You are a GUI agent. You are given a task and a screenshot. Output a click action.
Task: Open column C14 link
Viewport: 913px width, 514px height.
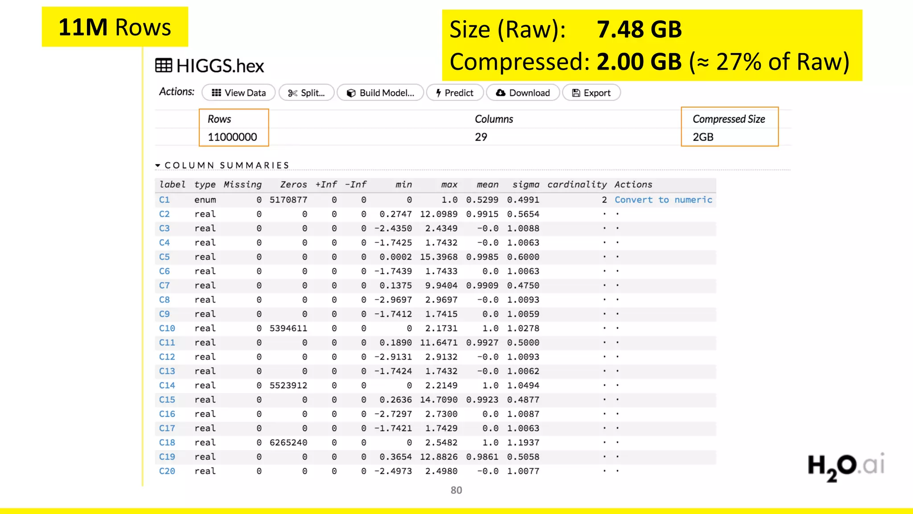click(x=167, y=385)
